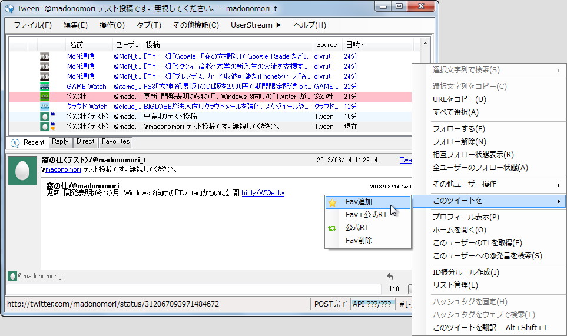567x336 pixels.
Task: Choose Fav+公式RT in submenu
Action: pos(368,215)
